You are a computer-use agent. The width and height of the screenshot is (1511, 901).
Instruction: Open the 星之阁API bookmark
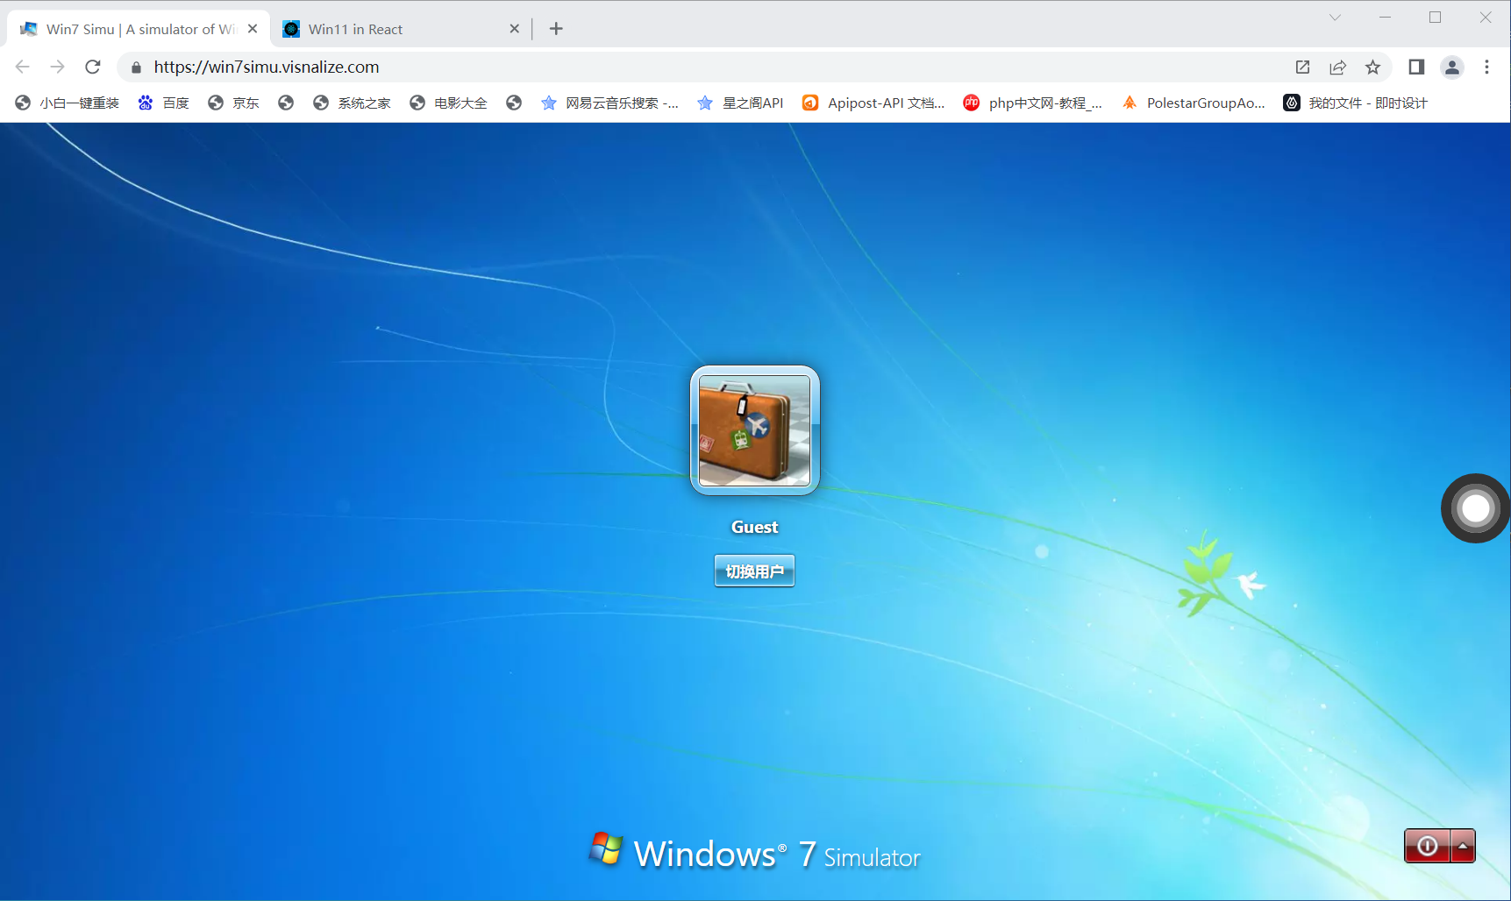[x=740, y=103]
